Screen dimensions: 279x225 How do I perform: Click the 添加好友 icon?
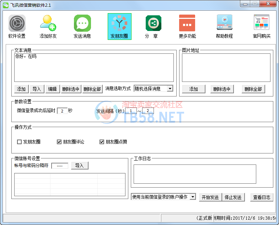(48, 23)
